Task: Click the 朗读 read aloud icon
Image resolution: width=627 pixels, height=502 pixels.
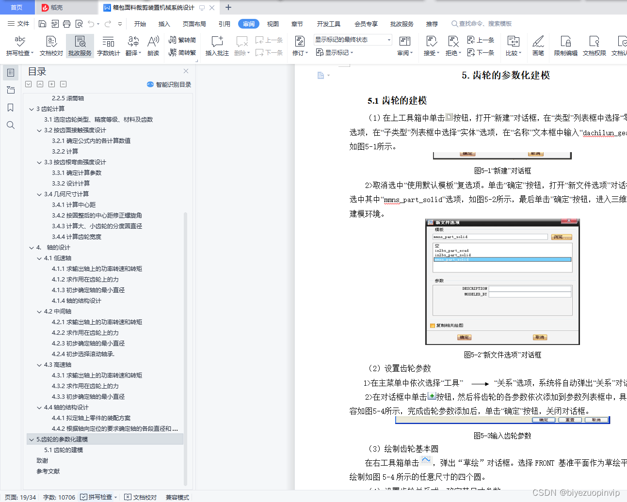Action: pos(153,46)
